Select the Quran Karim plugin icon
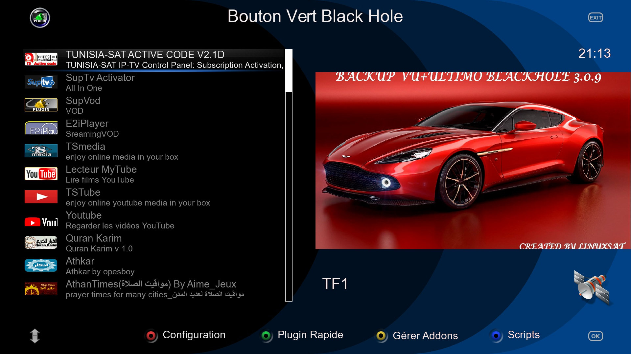 click(41, 243)
